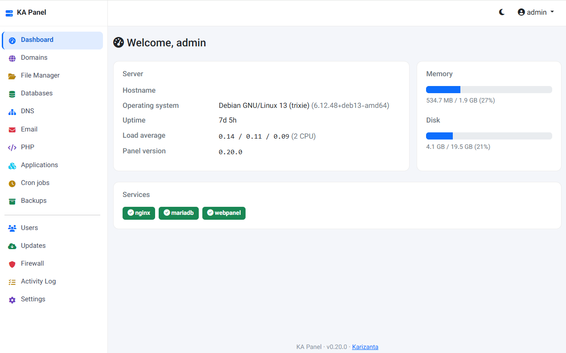Screen dimensions: 566x353
Task: Click the Settings gear icon
Action: [12, 300]
